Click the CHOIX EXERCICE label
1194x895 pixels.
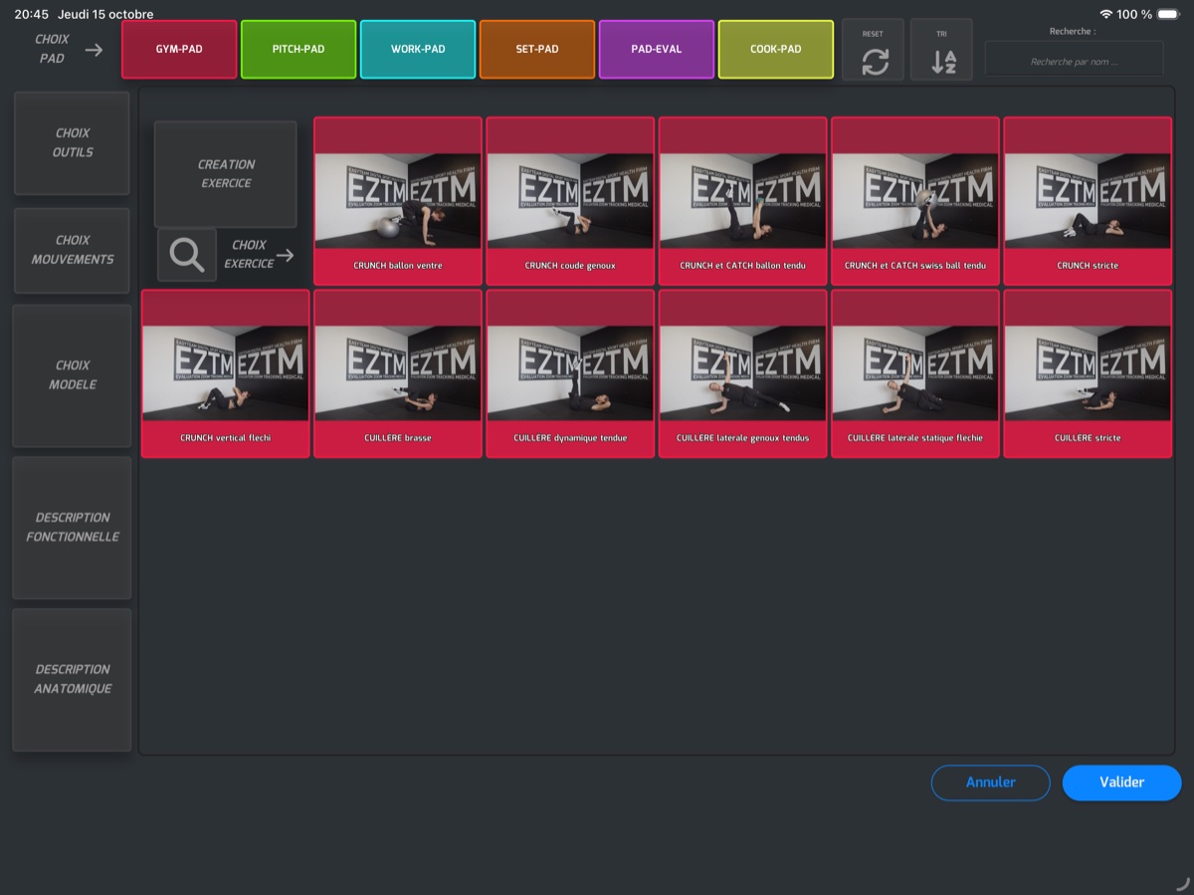249,254
